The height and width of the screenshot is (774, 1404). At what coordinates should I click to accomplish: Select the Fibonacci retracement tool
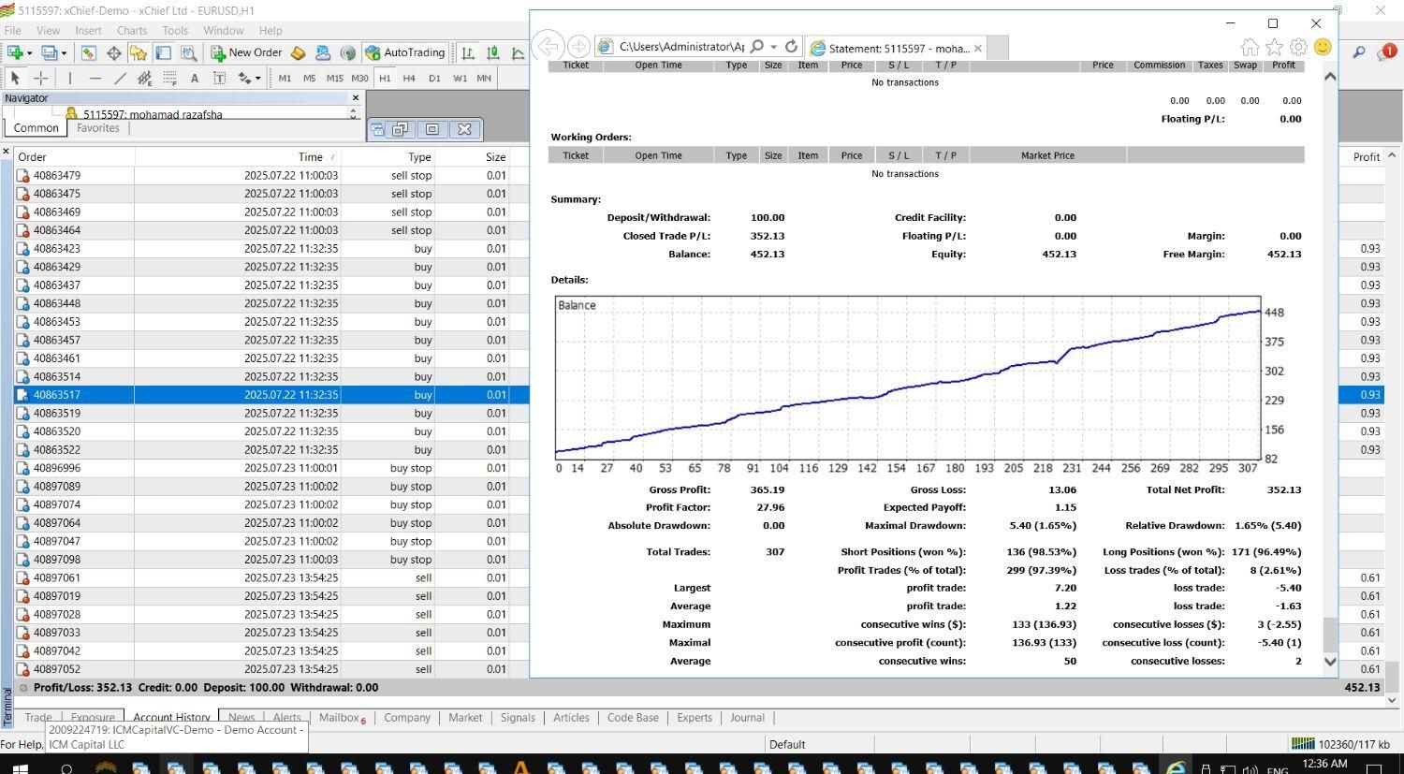tap(169, 79)
